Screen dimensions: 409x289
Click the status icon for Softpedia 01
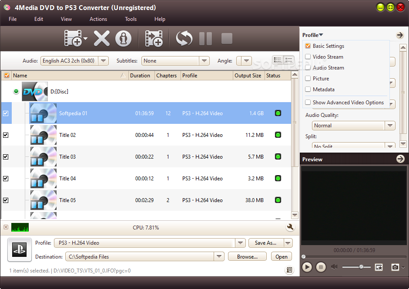(278, 113)
